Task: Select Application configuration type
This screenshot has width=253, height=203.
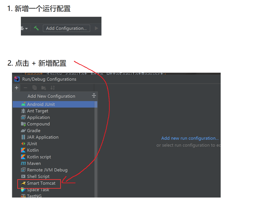Action: [x=54, y=118]
